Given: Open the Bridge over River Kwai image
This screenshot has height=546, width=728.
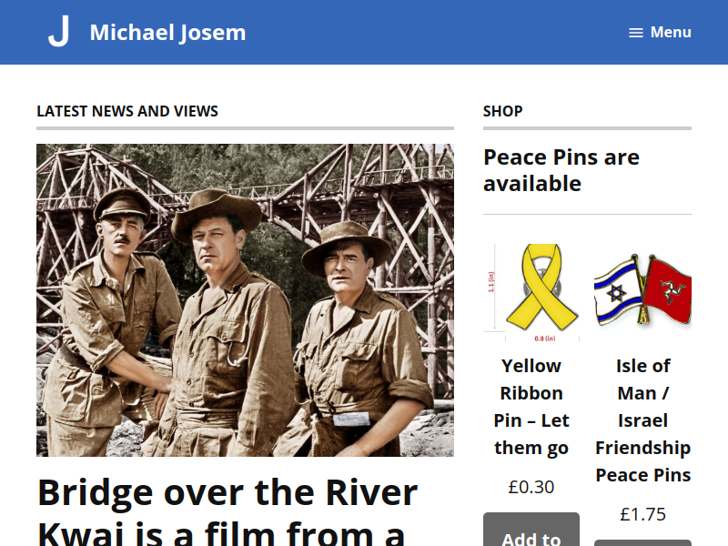Looking at the screenshot, I should pos(245,300).
